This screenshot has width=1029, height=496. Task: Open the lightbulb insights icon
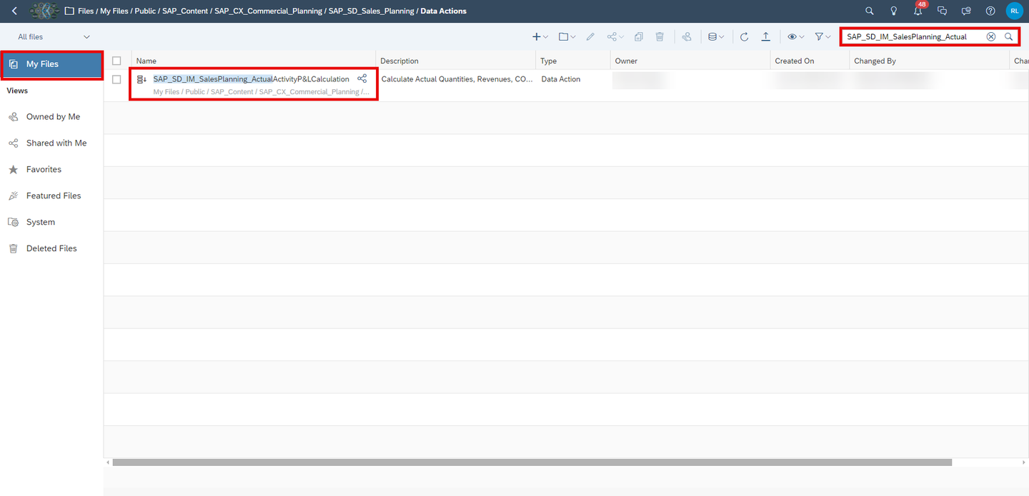[x=893, y=11]
